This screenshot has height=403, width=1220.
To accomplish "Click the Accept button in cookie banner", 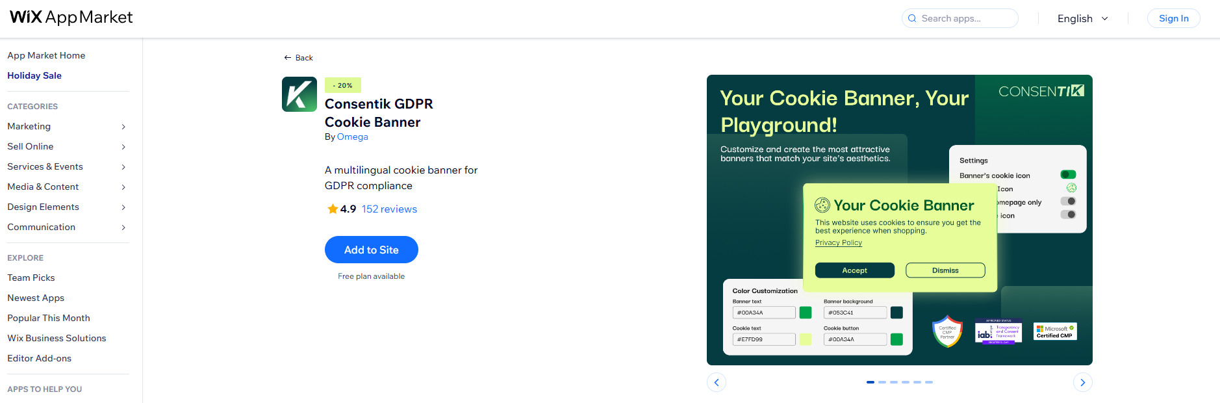I will 855,270.
